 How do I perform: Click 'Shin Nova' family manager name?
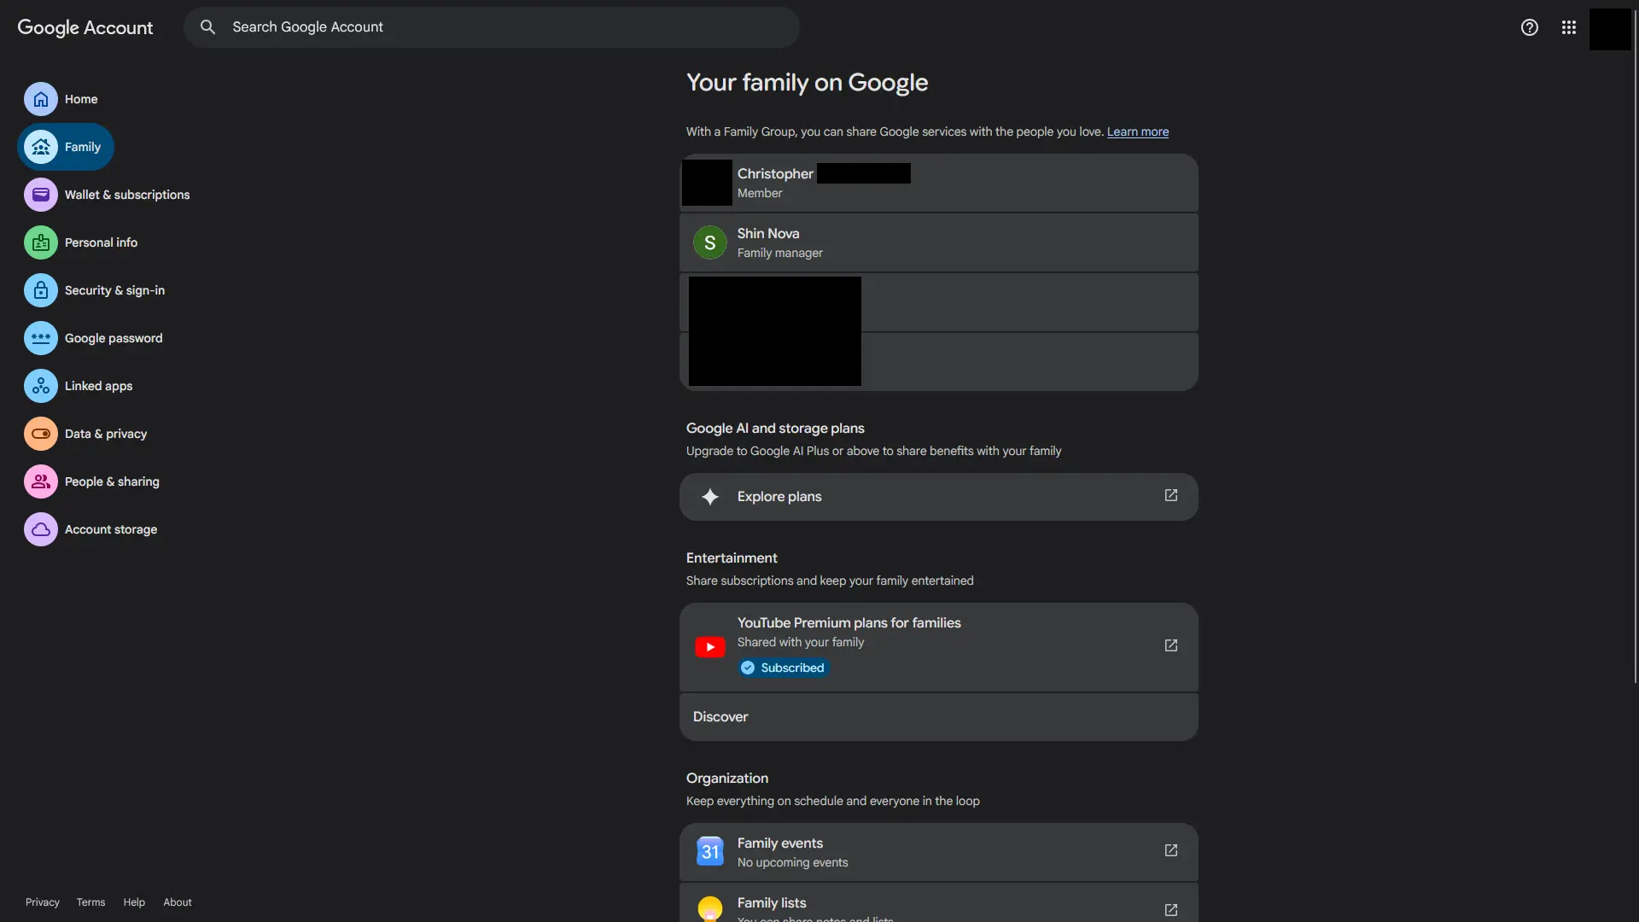pyautogui.click(x=768, y=233)
